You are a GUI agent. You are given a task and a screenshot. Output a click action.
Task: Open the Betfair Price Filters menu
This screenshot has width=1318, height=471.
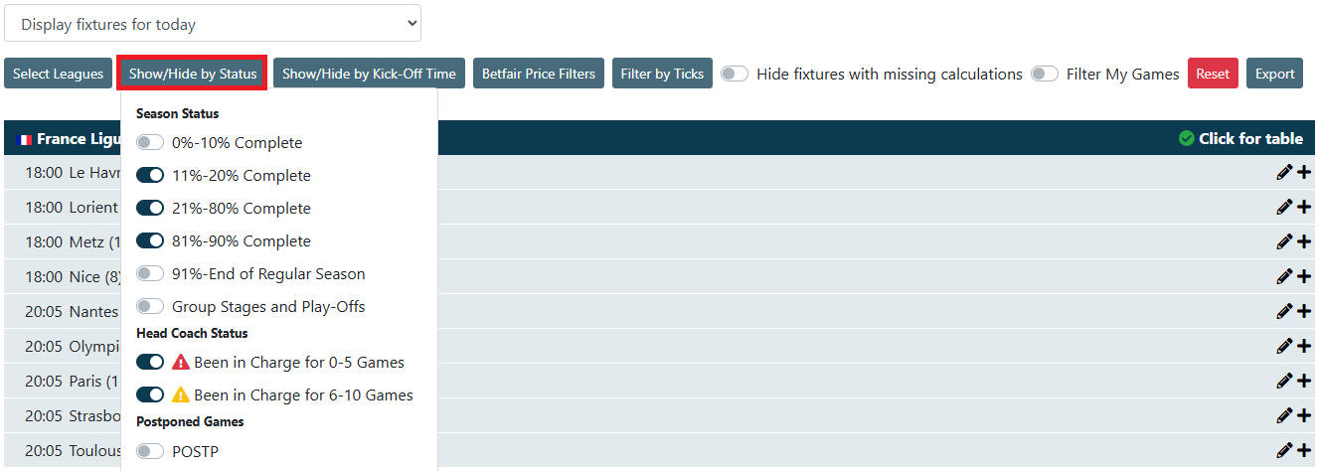[x=539, y=74]
